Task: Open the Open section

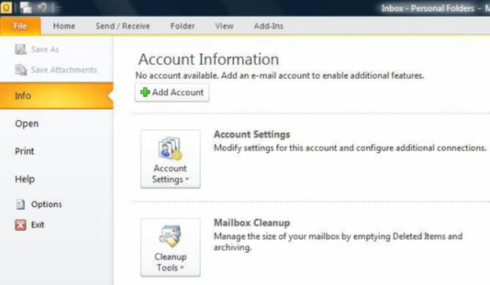Action: point(27,124)
